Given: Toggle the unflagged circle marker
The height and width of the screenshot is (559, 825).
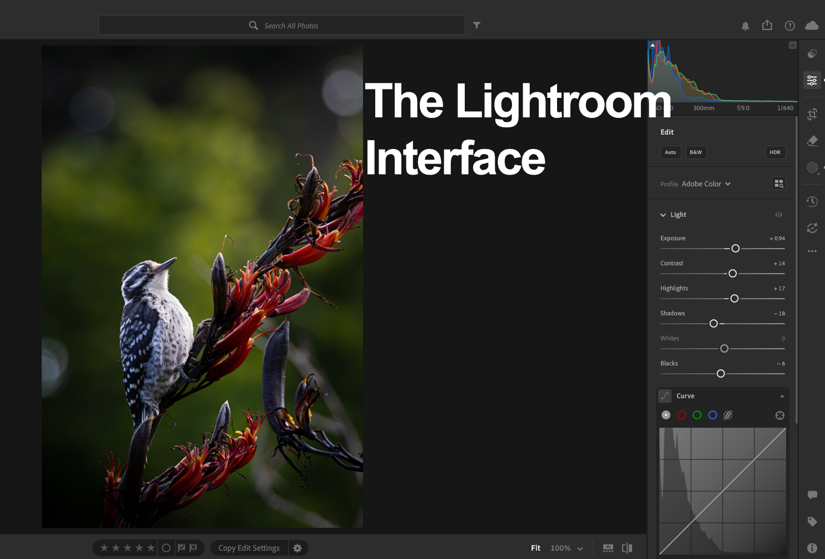Looking at the screenshot, I should (166, 548).
